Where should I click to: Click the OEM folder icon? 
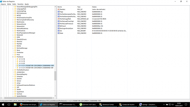[15, 37]
